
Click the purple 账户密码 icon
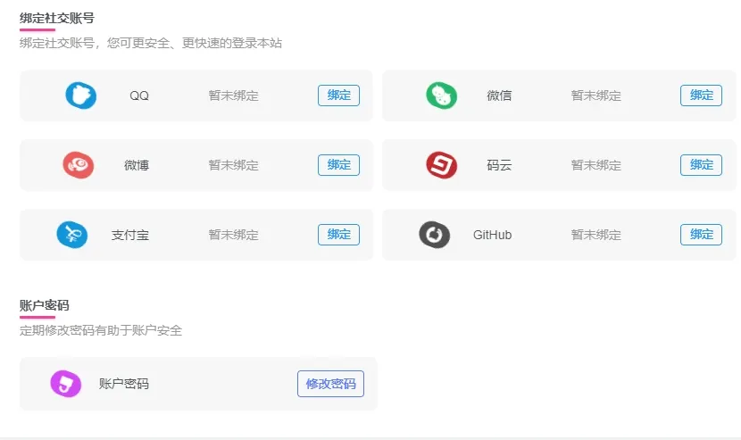coord(66,383)
